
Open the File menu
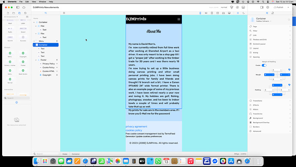click(x=21, y=2)
